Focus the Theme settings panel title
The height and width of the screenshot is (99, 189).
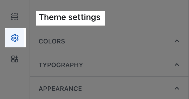[69, 17]
